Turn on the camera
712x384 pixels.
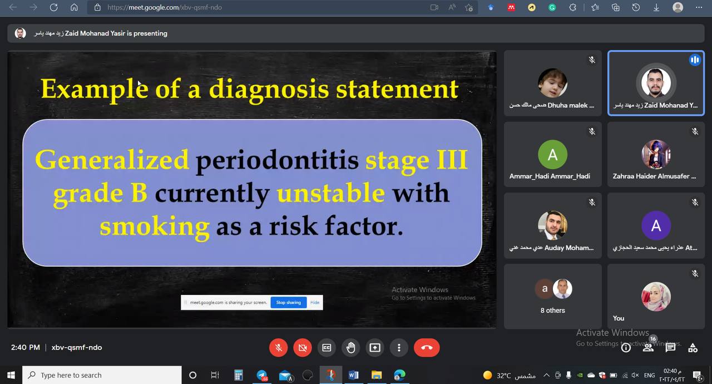(303, 348)
